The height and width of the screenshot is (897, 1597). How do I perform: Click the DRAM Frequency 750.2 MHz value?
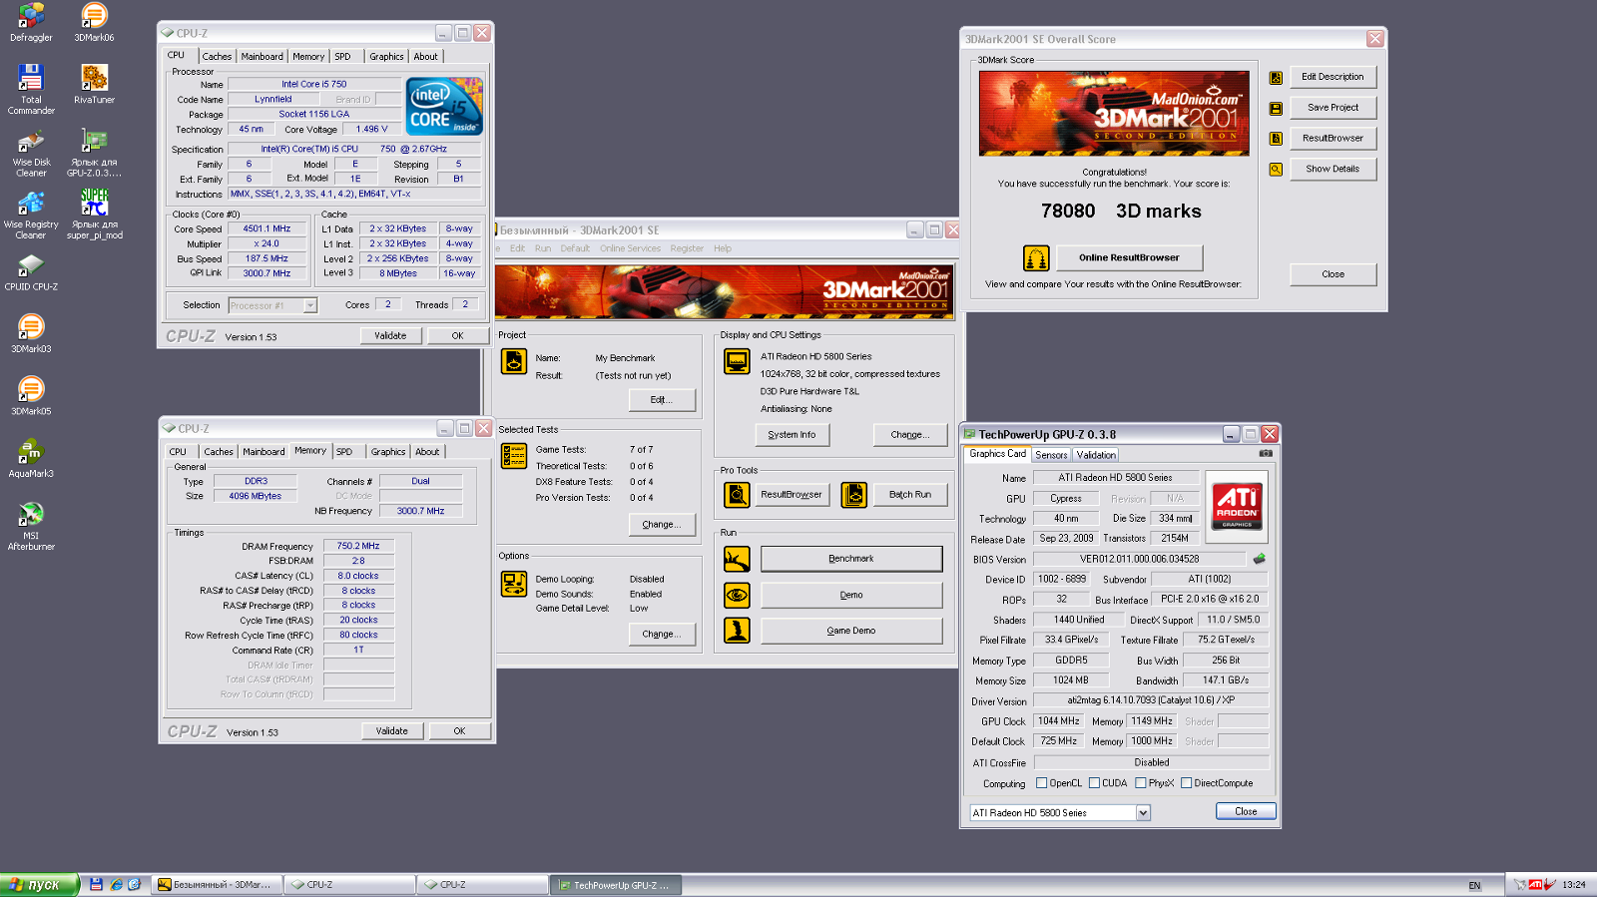tap(357, 547)
